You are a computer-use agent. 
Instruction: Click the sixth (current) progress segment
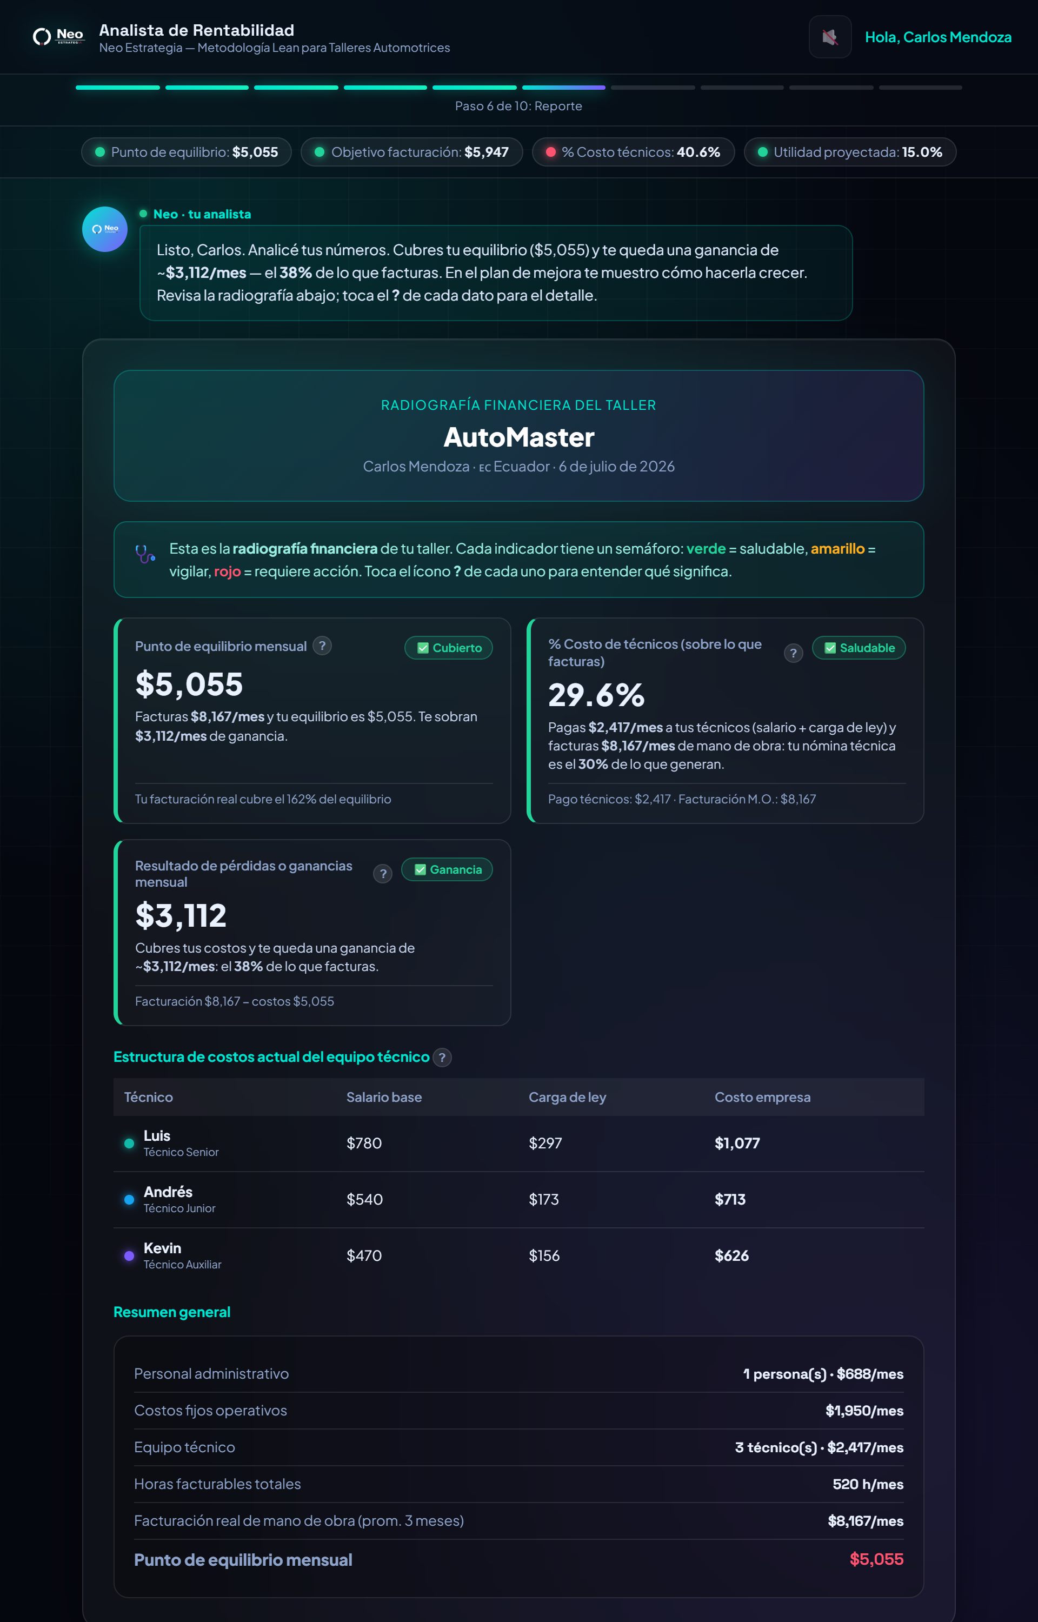tap(563, 88)
